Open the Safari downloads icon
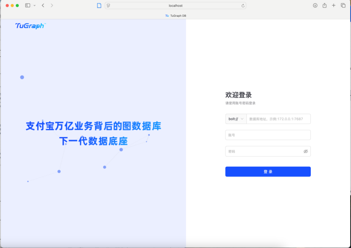This screenshot has width=351, height=248. pos(315,6)
